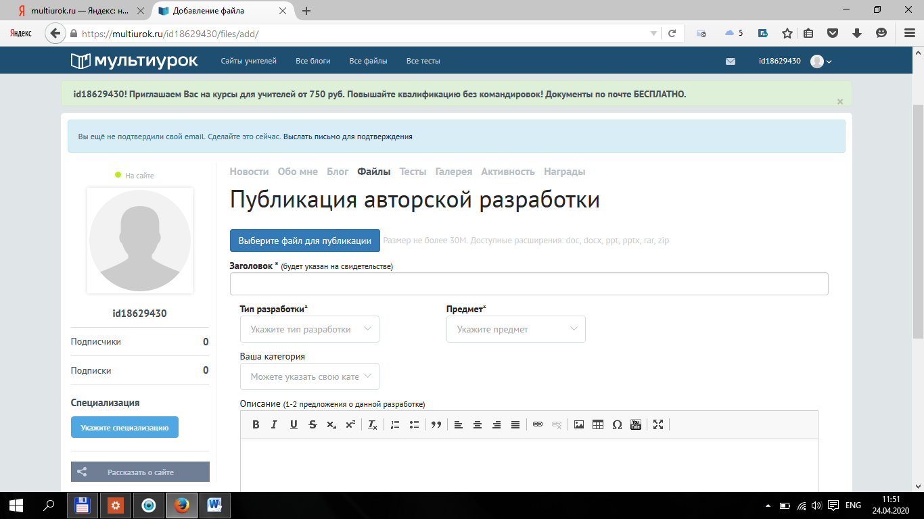
Task: Open Firefox downloads arrow
Action: [857, 33]
